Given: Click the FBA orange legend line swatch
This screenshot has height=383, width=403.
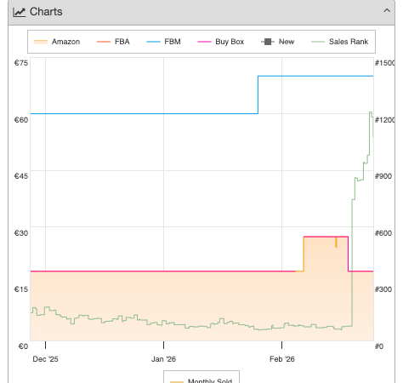Looking at the screenshot, I should coord(104,42).
